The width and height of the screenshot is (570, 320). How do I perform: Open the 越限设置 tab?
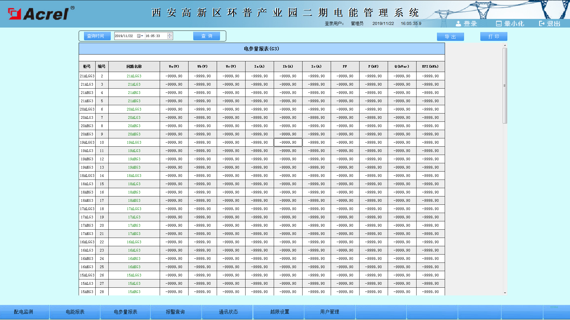pos(280,312)
